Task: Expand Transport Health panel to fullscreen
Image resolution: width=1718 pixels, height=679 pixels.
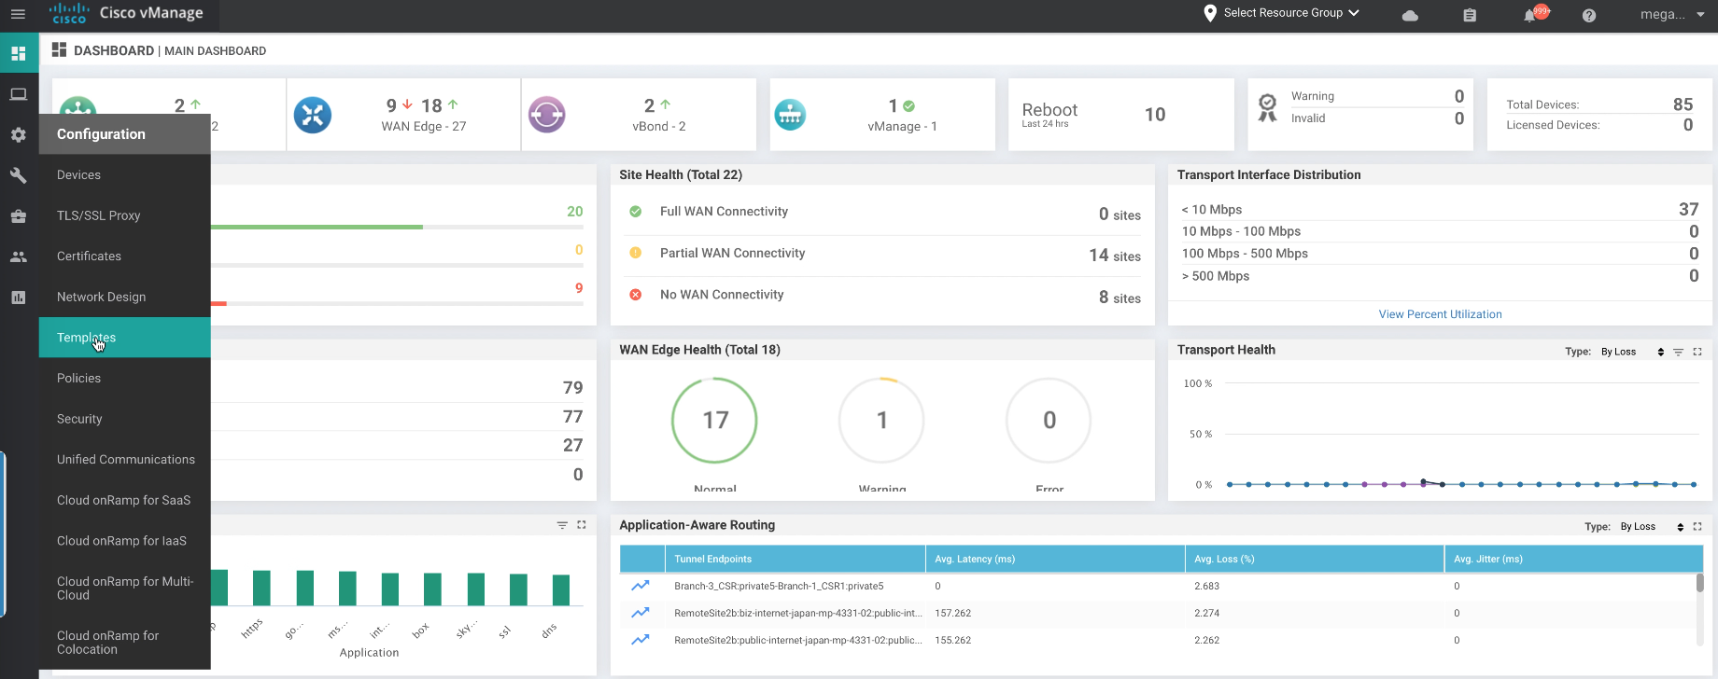Action: 1697,352
